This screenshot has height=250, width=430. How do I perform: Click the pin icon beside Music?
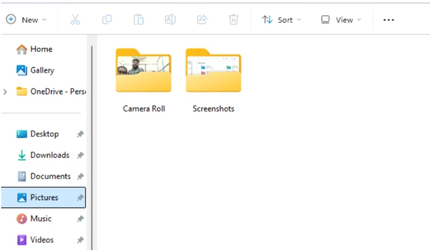[80, 219]
